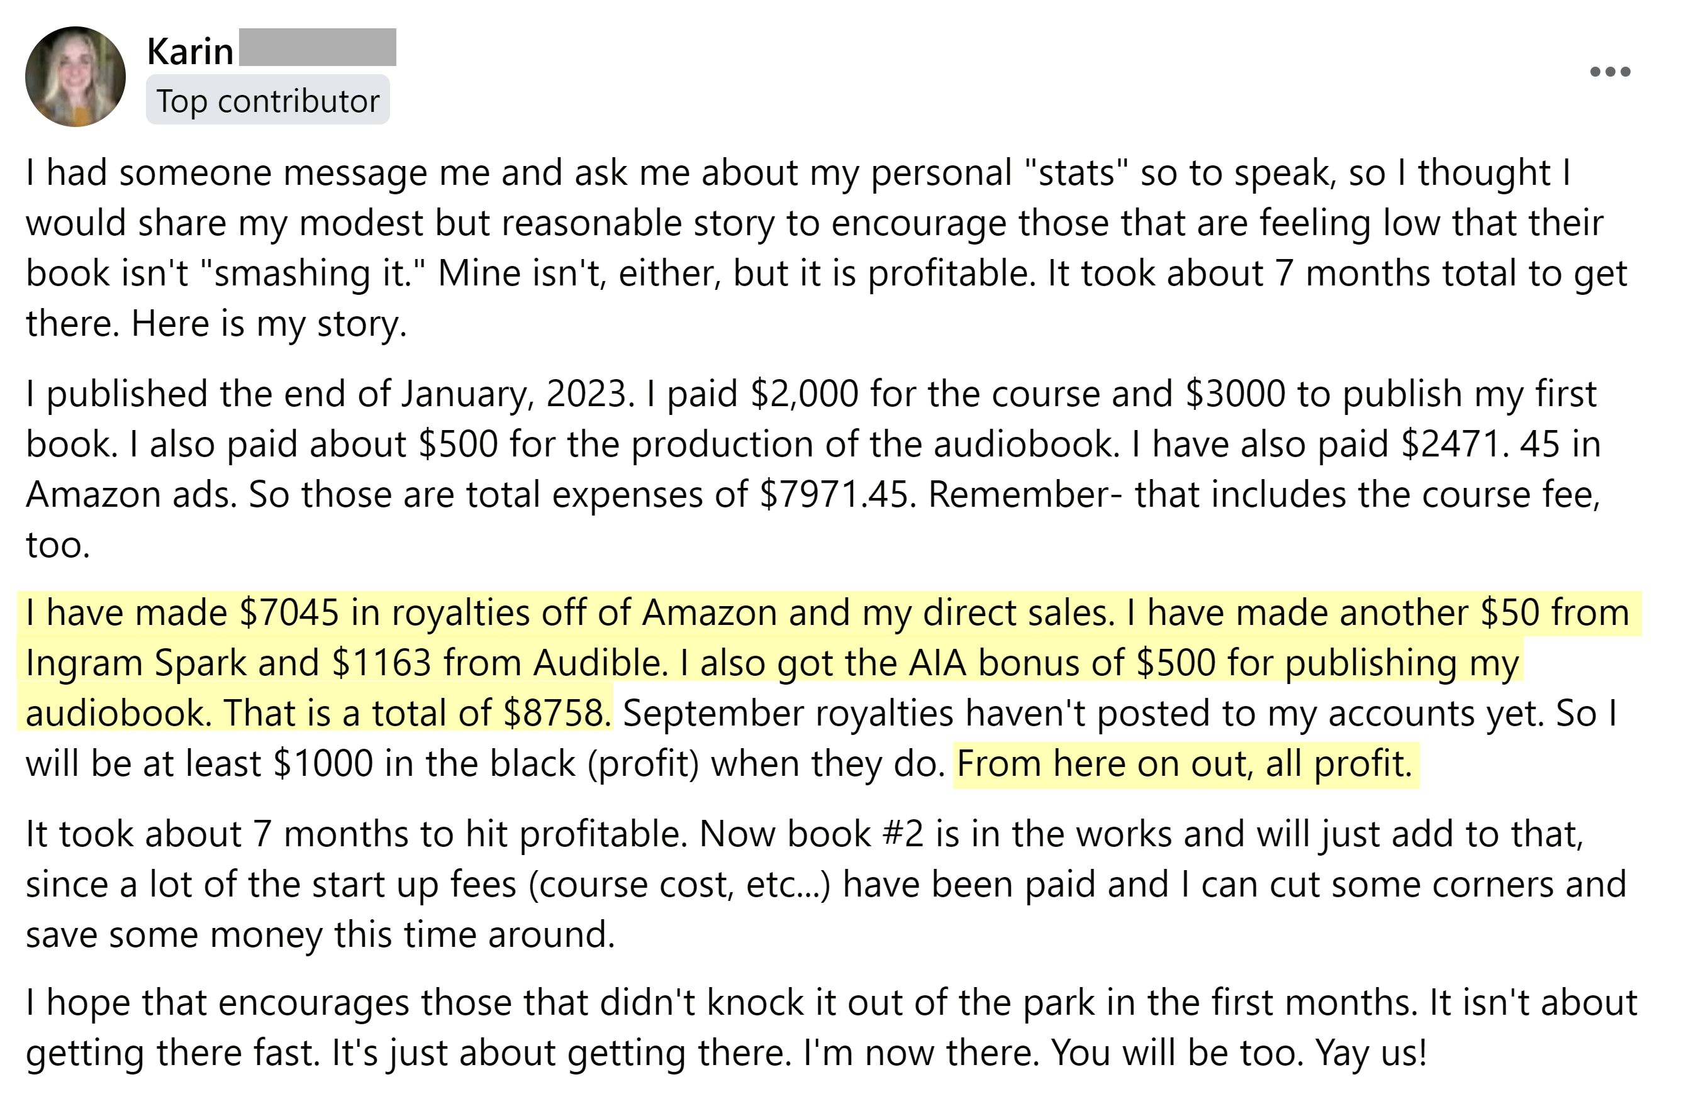The image size is (1686, 1099).
Task: Click the $2,000 course fee amount
Action: point(804,394)
